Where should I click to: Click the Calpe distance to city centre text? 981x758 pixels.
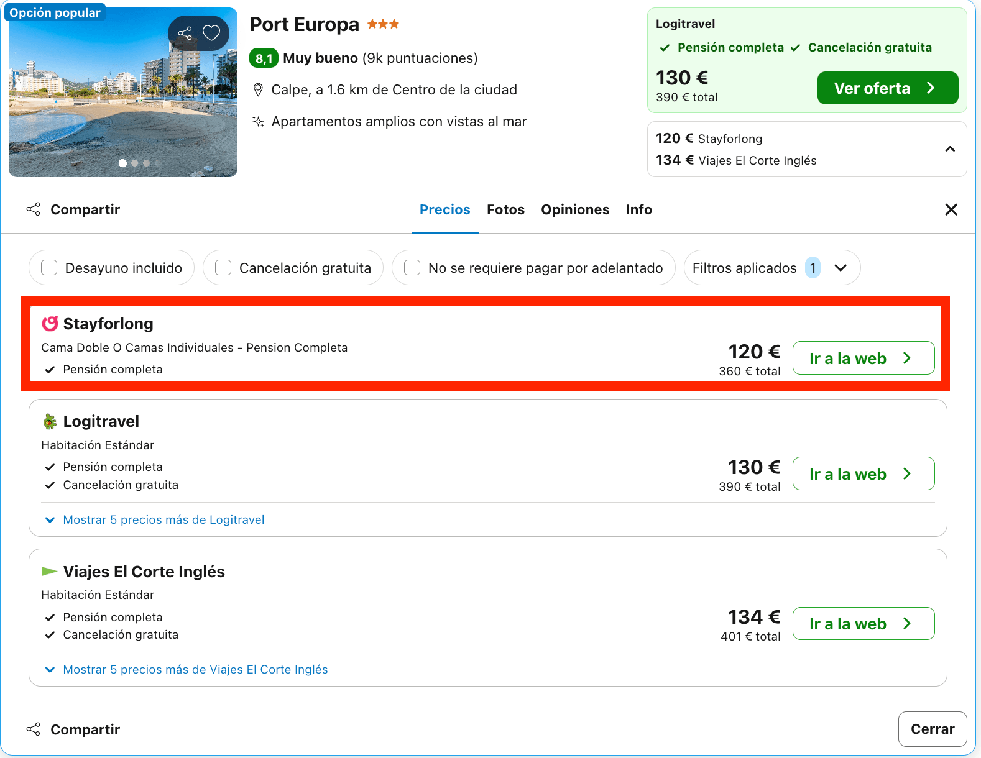pos(394,90)
